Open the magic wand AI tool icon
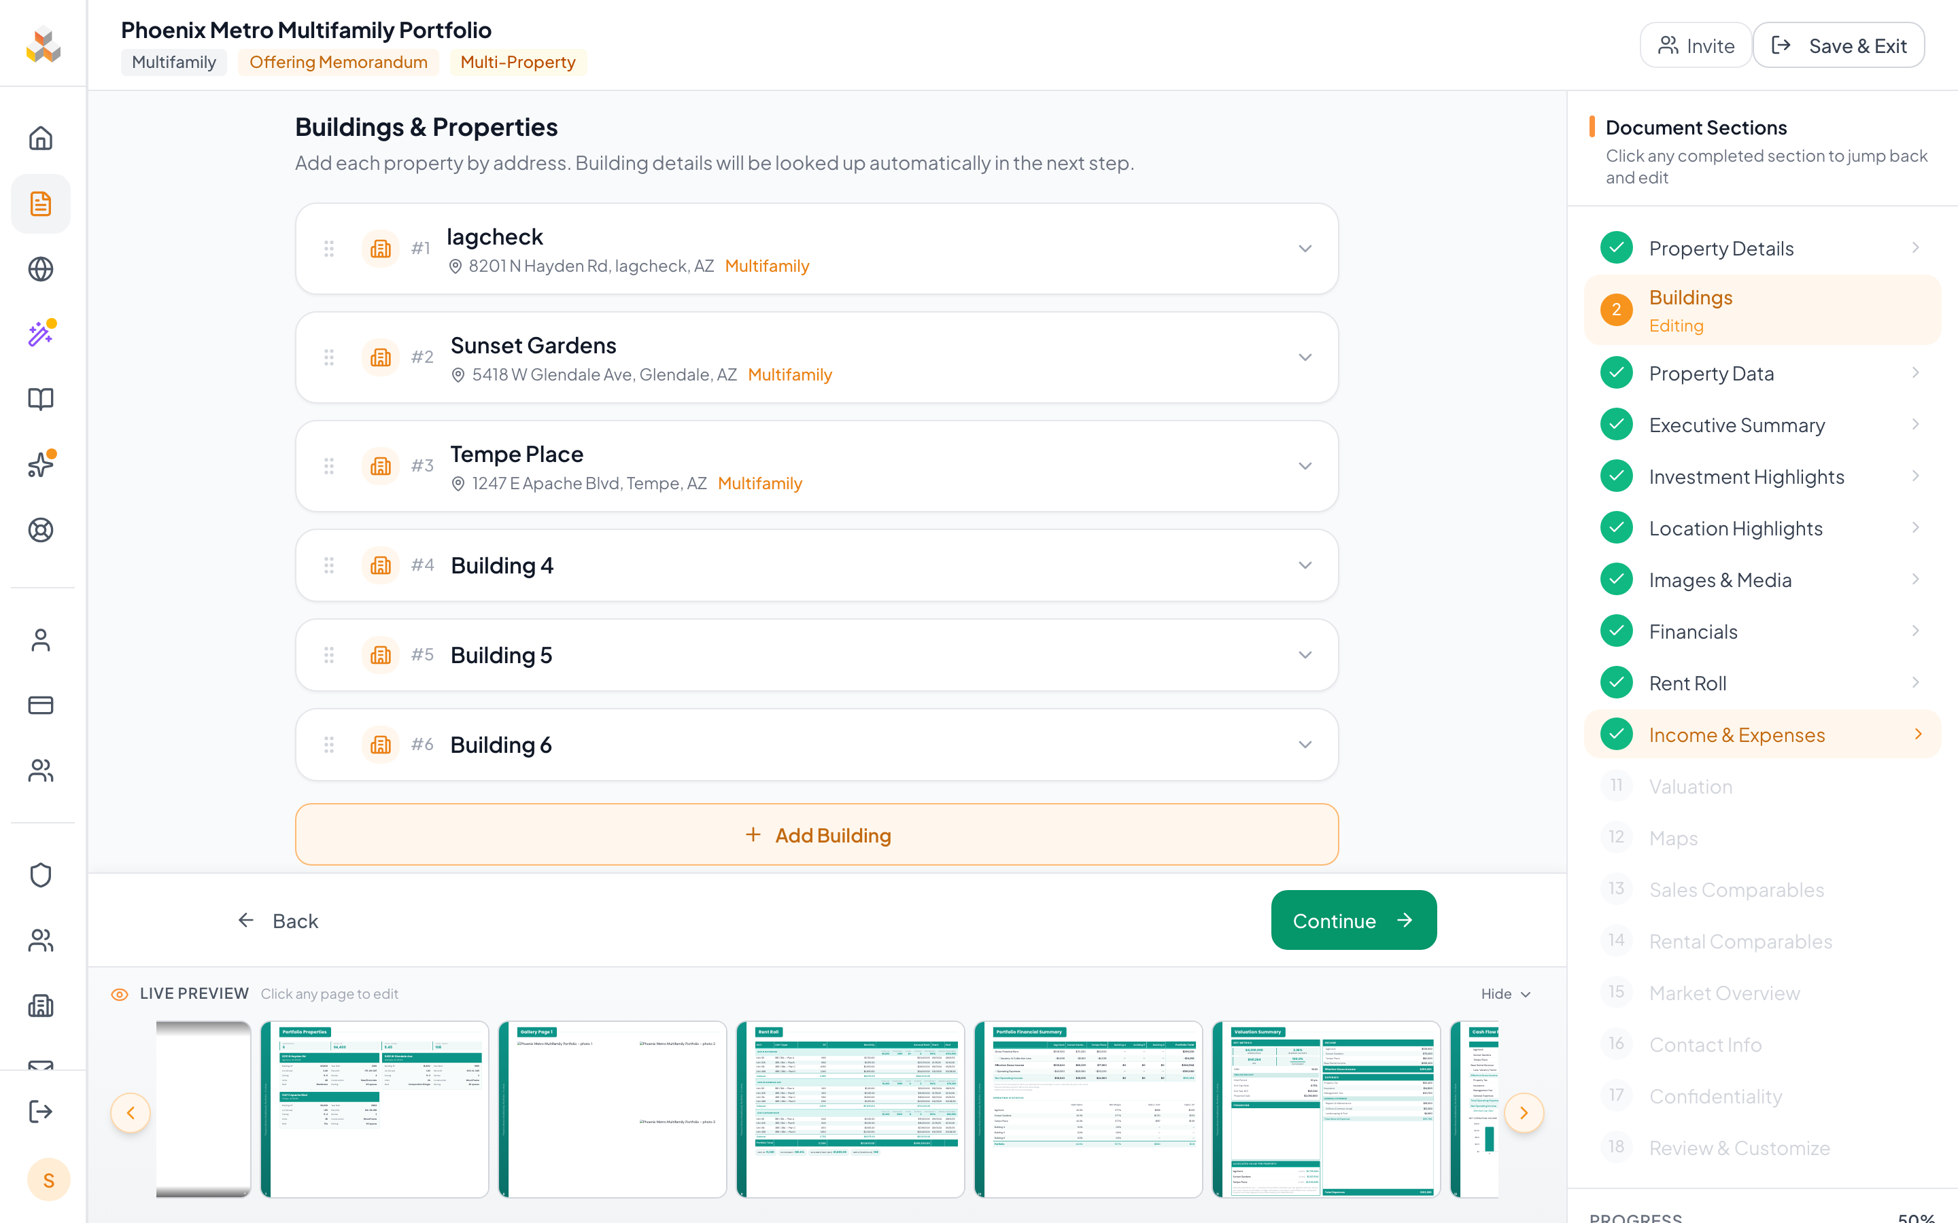This screenshot has height=1223, width=1958. [x=41, y=334]
